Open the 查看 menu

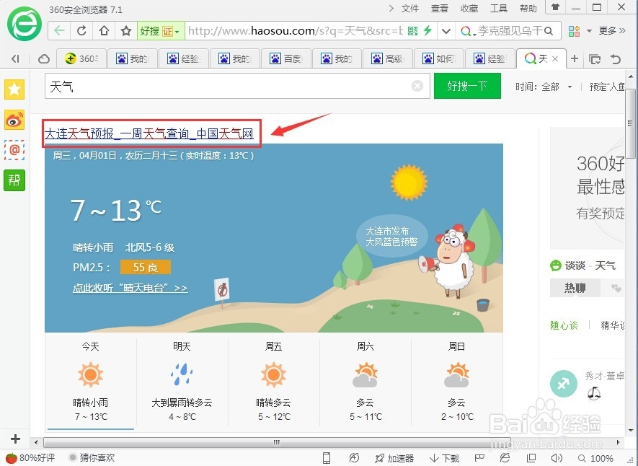point(440,9)
